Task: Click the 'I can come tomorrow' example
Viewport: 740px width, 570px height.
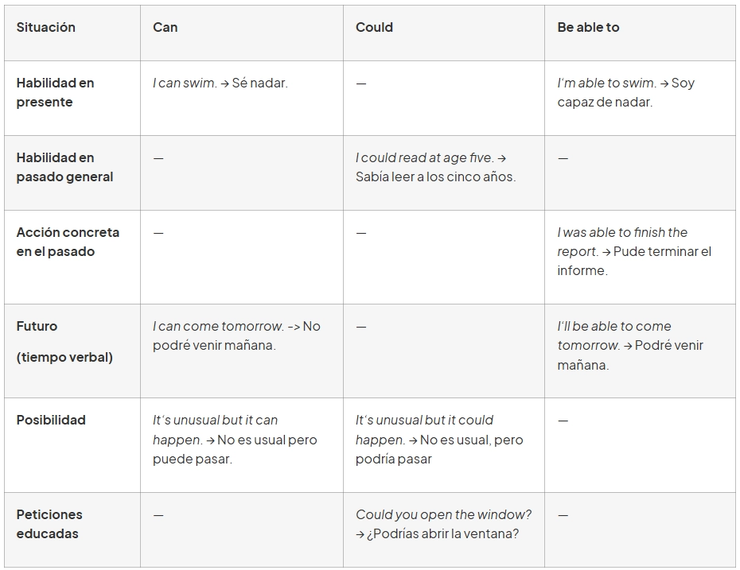Action: pyautogui.click(x=236, y=335)
